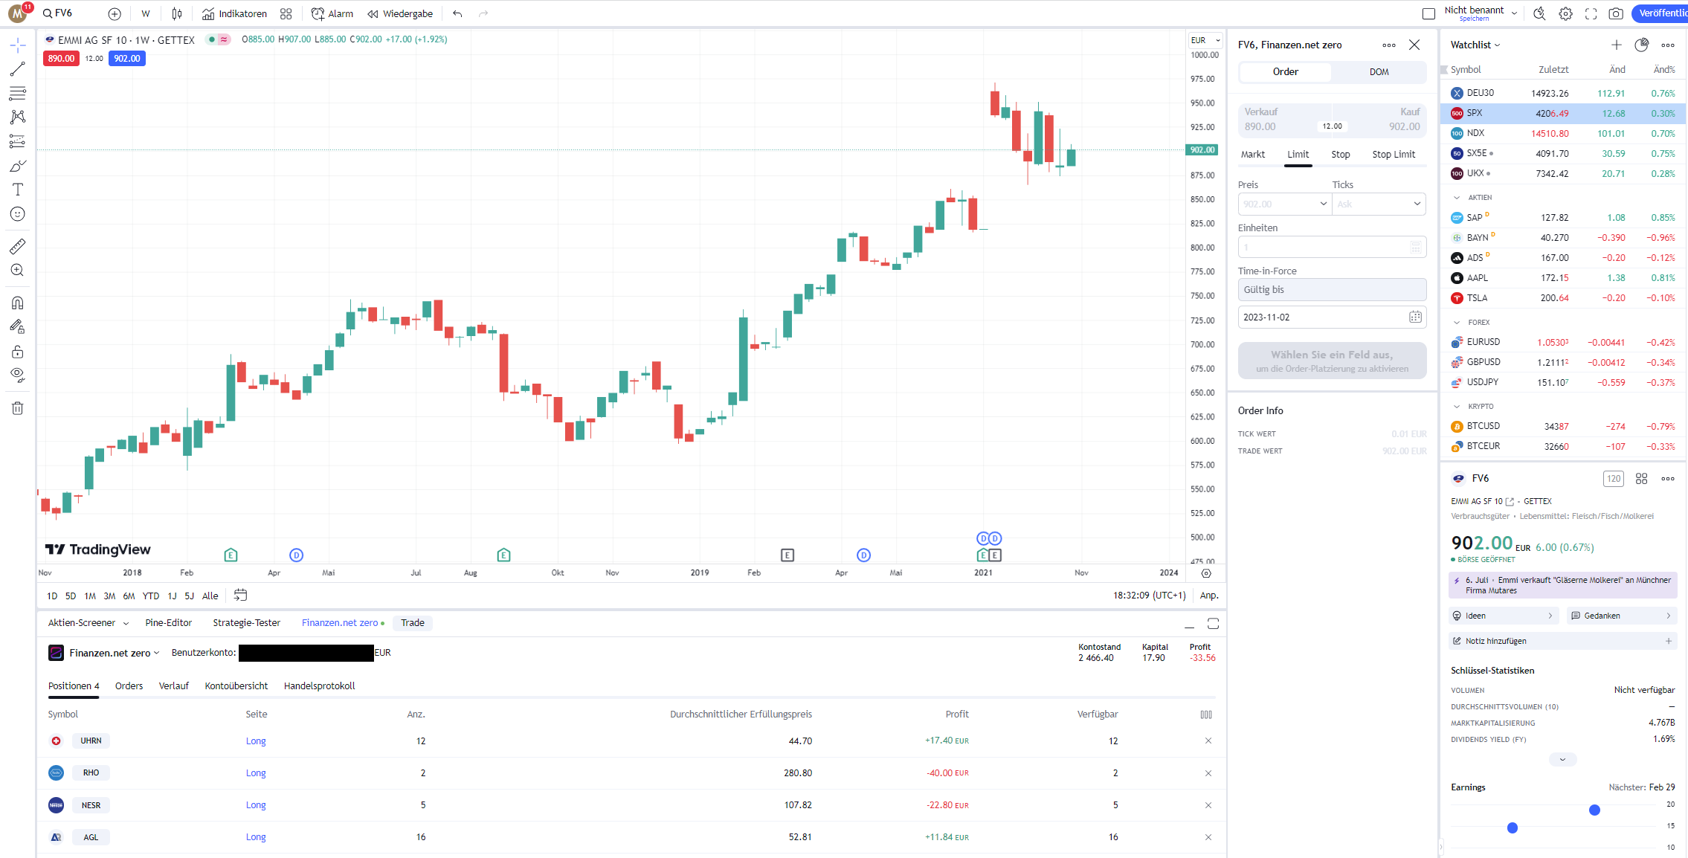Switch to the Stop Limit order tab
The height and width of the screenshot is (858, 1688).
[x=1393, y=155]
